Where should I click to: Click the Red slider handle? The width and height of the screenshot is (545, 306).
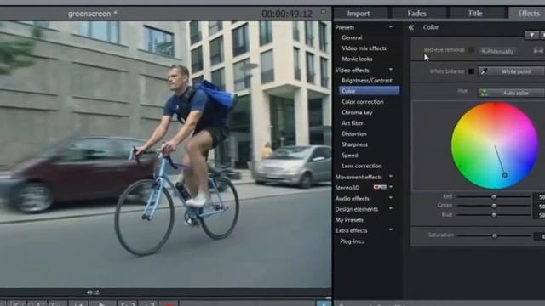point(494,196)
